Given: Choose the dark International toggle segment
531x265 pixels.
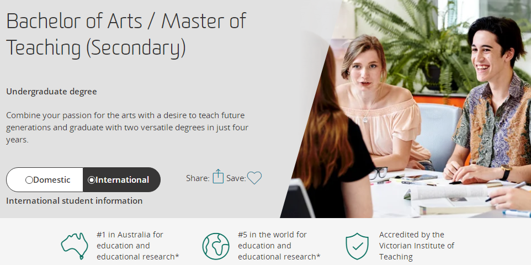Looking at the screenshot, I should [121, 179].
